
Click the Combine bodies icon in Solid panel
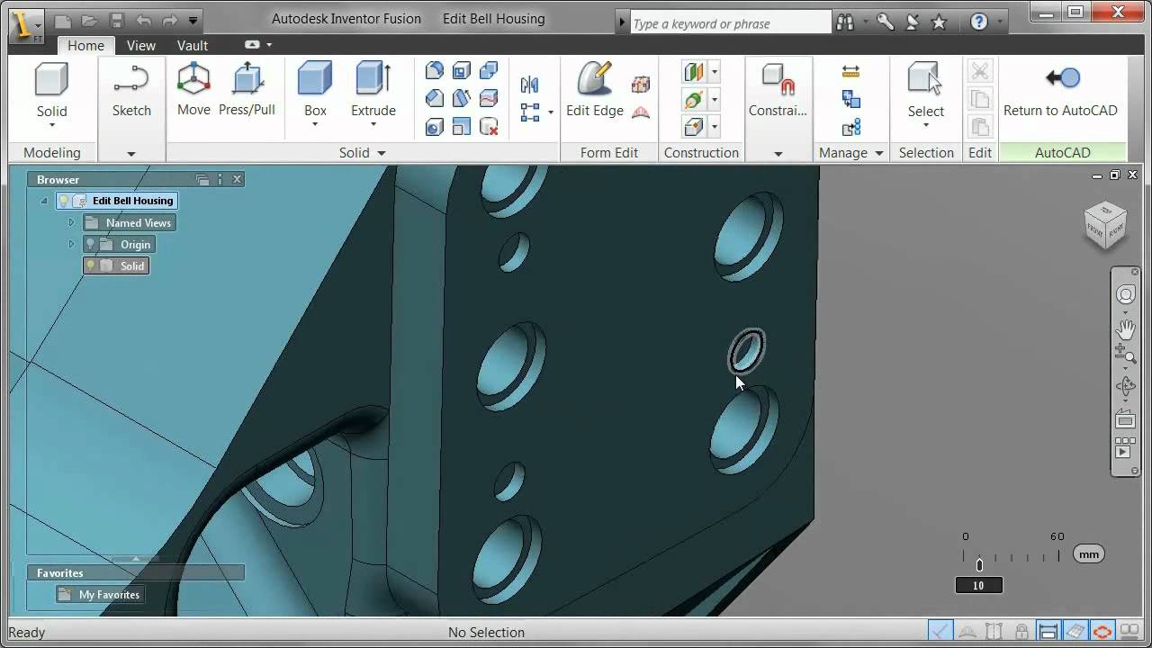click(489, 71)
